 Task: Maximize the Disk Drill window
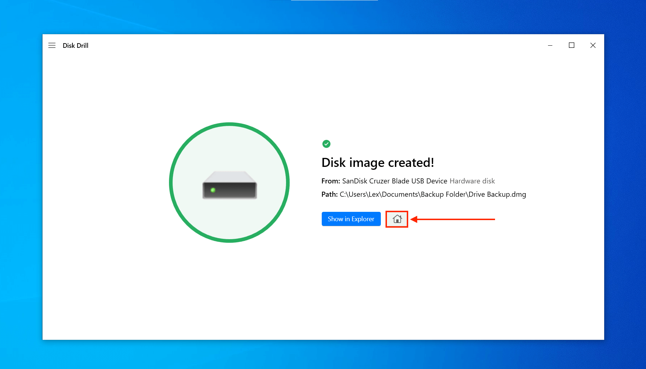click(x=571, y=45)
